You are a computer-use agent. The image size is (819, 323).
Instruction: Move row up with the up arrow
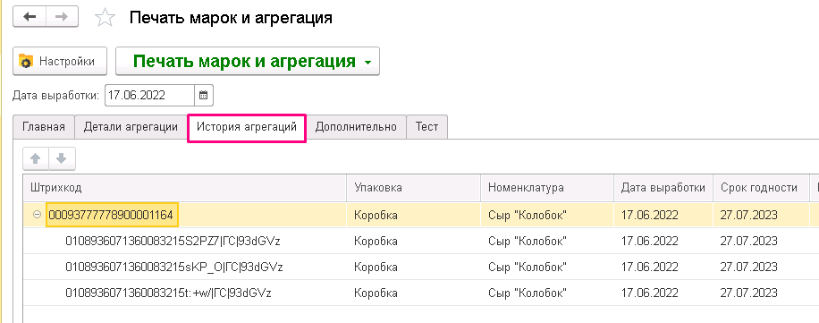pos(36,159)
